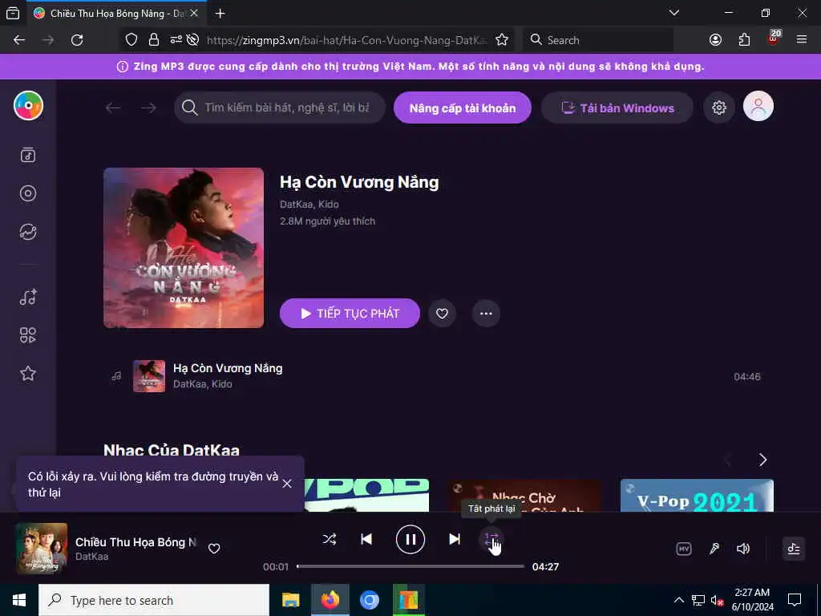
Task: Close the Chiều Thu Họa Bóng Nắng tab
Action: coord(194,14)
